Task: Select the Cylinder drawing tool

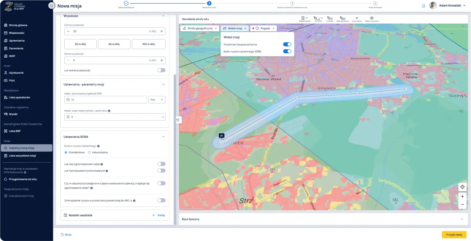Action: click(330, 18)
